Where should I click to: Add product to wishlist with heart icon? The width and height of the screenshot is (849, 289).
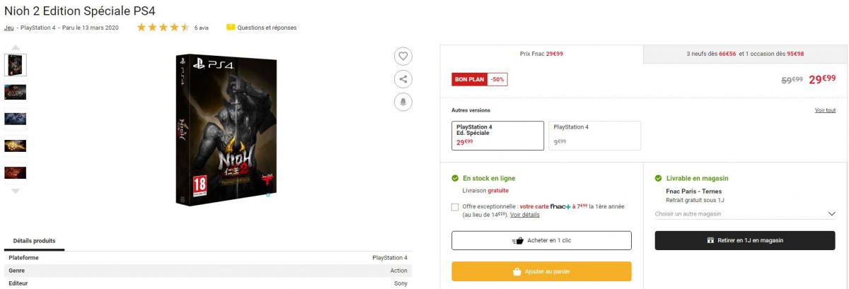[403, 57]
